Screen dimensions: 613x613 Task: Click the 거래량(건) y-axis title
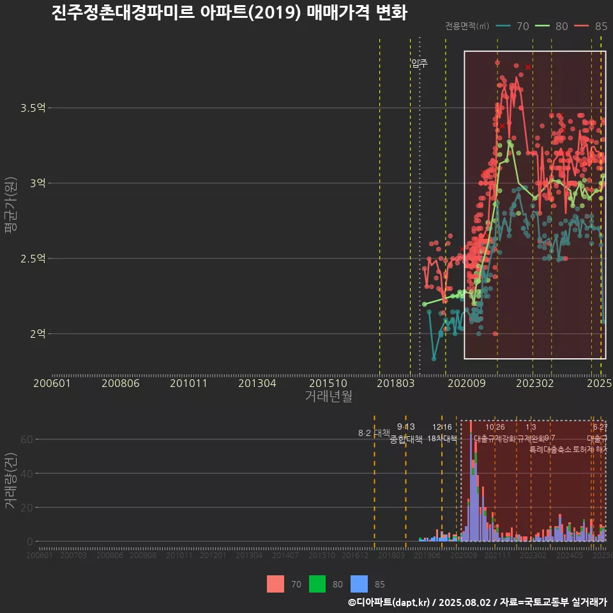pyautogui.click(x=11, y=480)
